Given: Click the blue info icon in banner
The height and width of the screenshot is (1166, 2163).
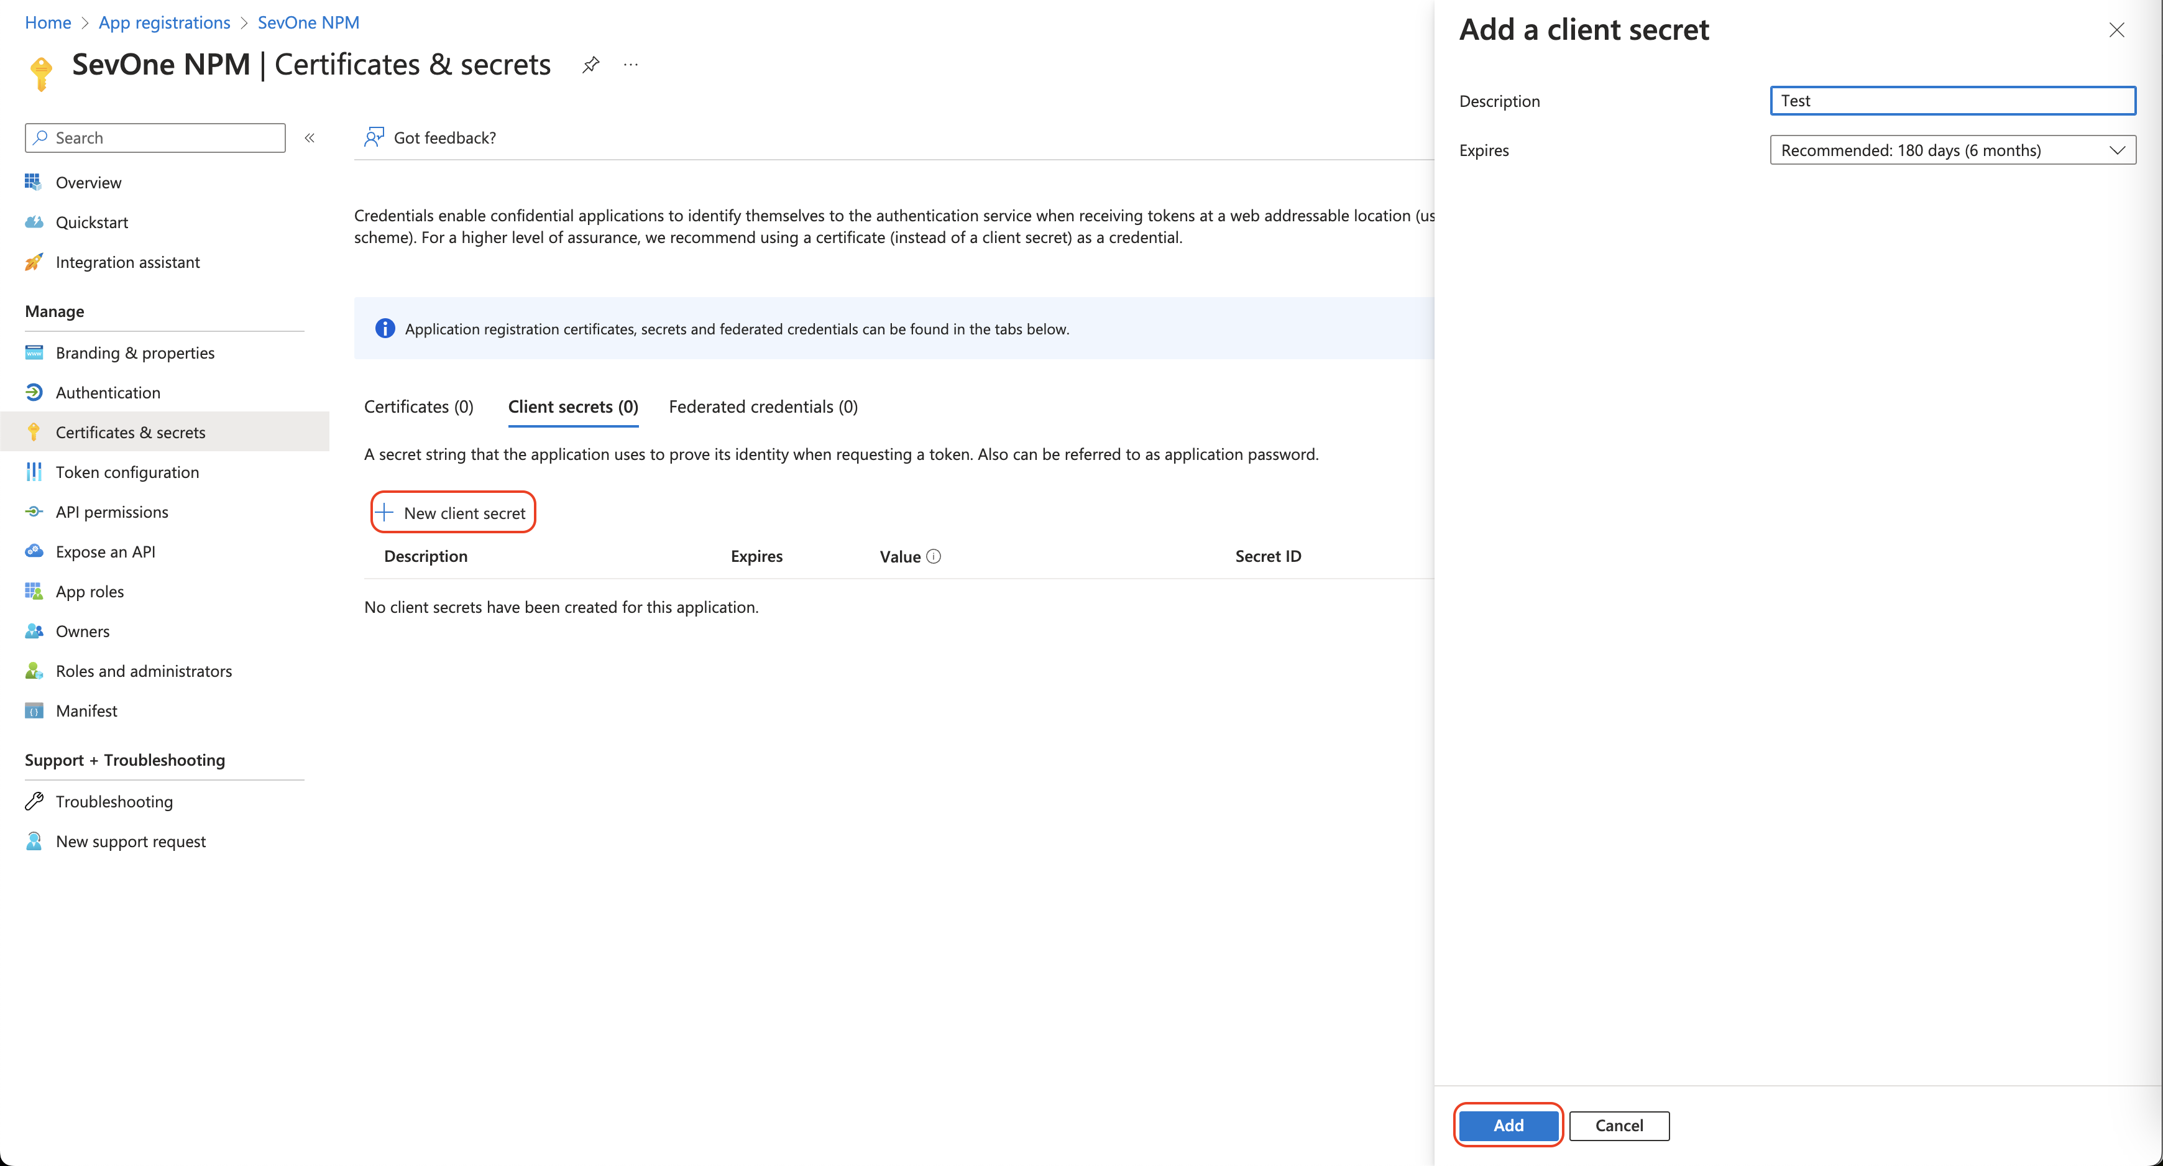Looking at the screenshot, I should coord(385,328).
